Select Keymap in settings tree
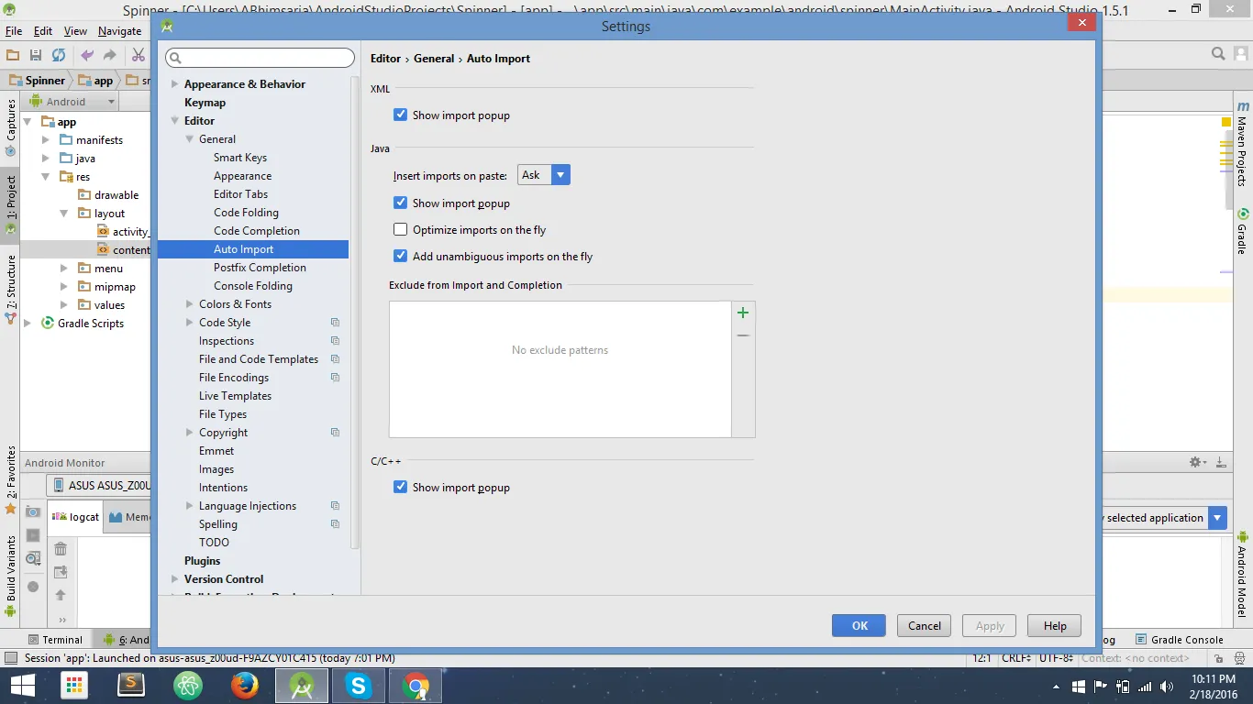 coord(205,103)
